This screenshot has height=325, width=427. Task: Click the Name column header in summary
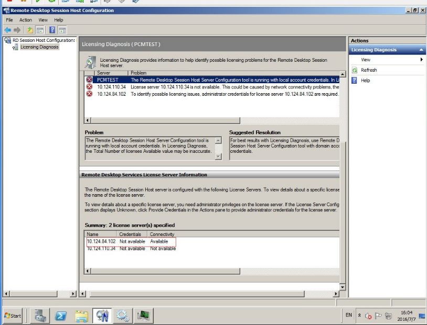101,234
